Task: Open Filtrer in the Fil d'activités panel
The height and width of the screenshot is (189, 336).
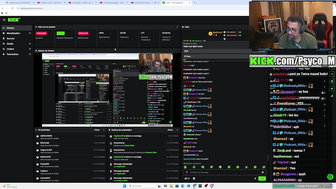Action: (x=97, y=130)
